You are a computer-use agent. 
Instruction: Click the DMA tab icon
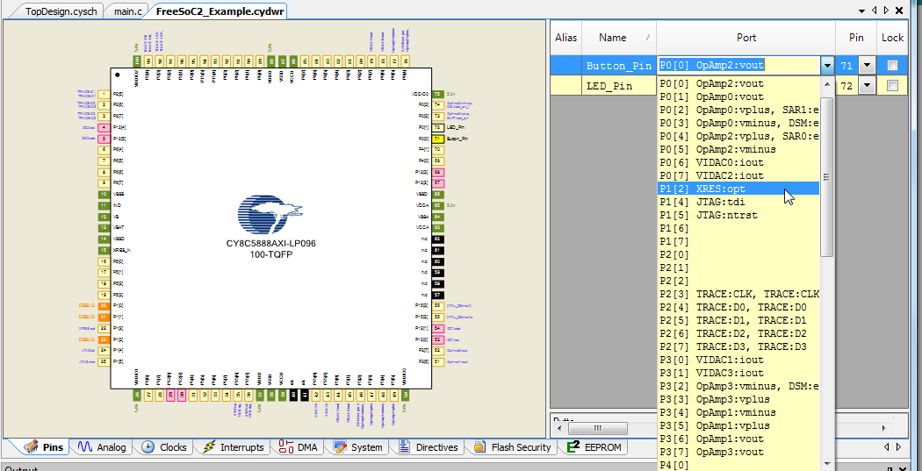click(285, 446)
